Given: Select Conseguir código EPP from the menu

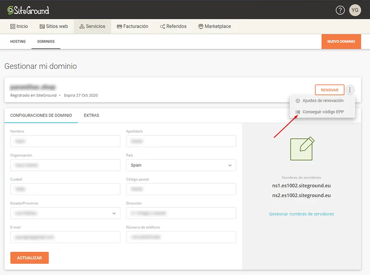Looking at the screenshot, I should (x=323, y=111).
